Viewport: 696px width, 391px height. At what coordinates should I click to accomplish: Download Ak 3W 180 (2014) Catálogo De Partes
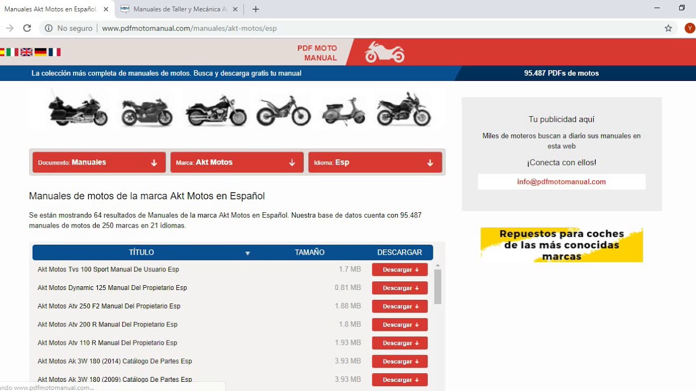400,362
